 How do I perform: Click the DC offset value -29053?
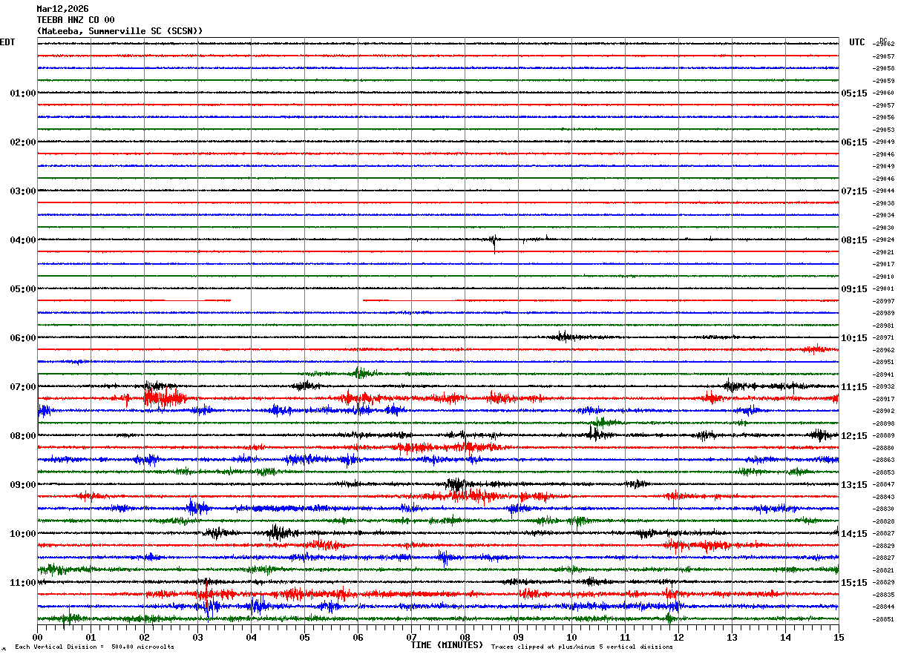tap(884, 130)
